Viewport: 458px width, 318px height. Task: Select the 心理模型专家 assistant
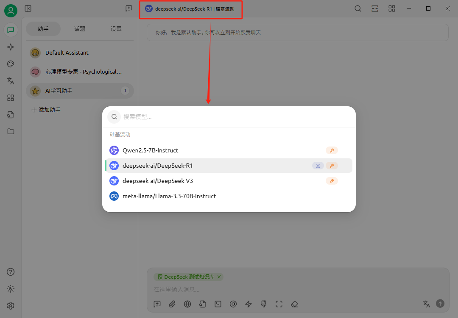coord(80,72)
